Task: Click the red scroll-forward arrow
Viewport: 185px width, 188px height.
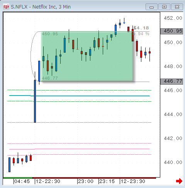Action: click(x=179, y=181)
